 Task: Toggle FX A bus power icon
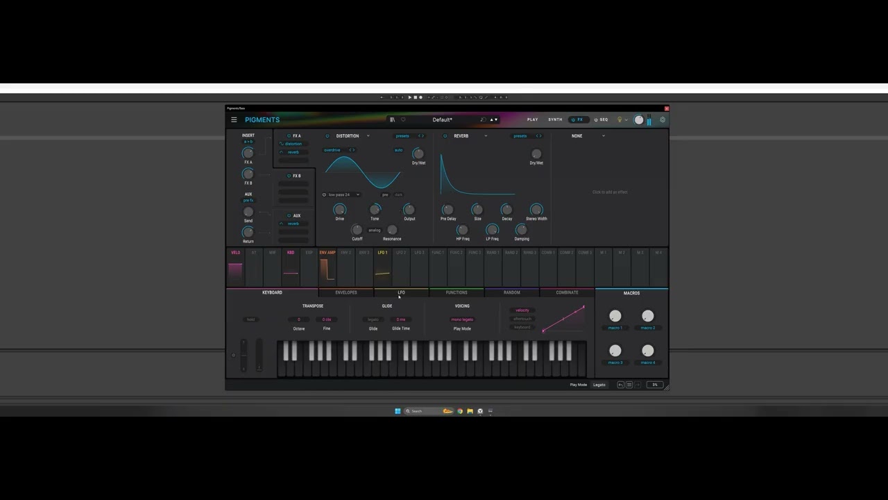point(289,136)
